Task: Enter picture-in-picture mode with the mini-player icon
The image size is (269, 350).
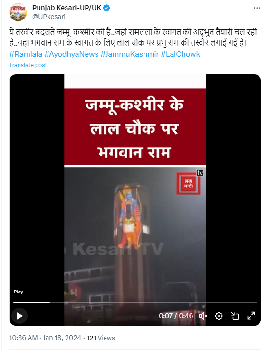Action: click(235, 316)
